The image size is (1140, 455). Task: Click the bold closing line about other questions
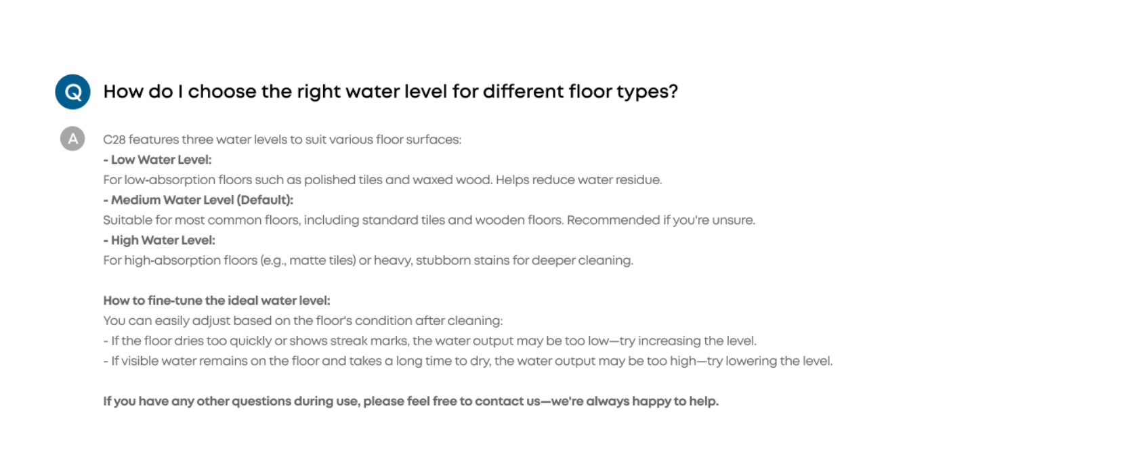410,402
